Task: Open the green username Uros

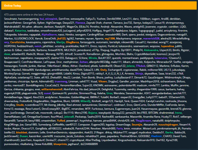Action: tap(109, 93)
